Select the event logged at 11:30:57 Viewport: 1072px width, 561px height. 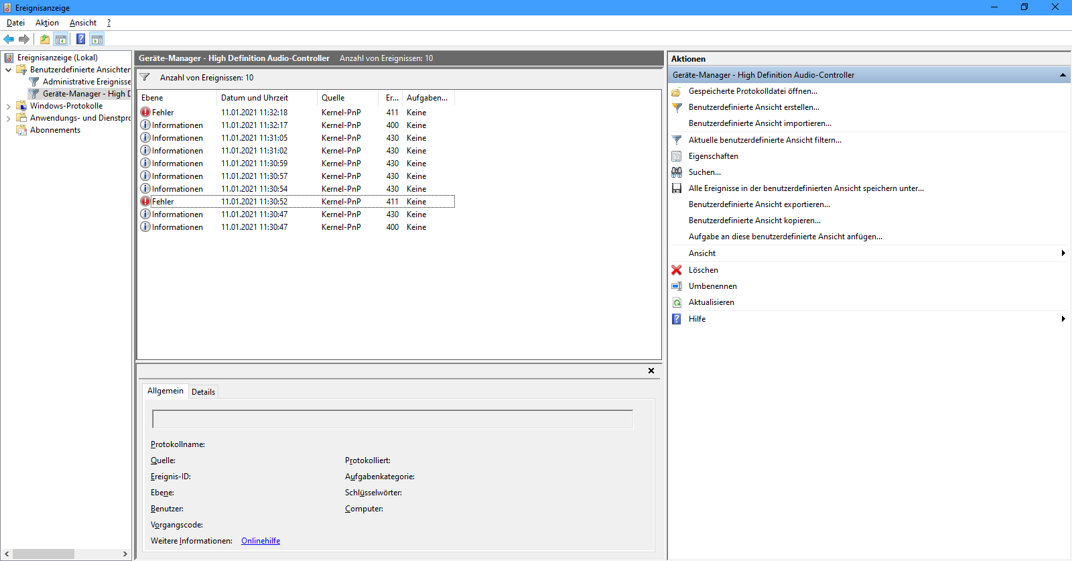click(296, 176)
